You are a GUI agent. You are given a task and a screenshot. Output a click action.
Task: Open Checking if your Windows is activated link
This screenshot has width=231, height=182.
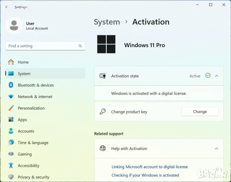[x=145, y=175]
